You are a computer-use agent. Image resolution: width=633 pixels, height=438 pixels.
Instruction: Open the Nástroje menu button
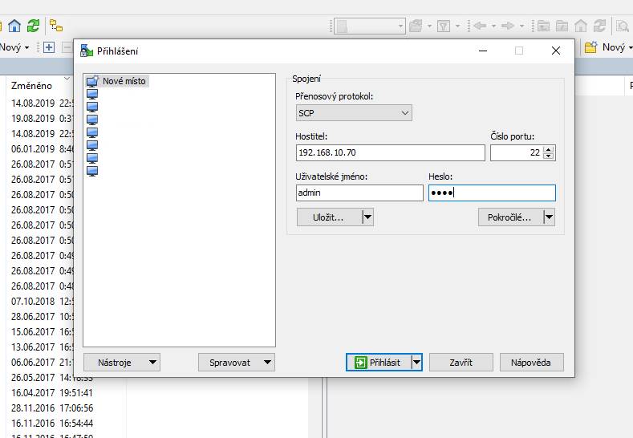pos(122,363)
